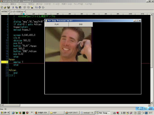Expand the quick launch chevron in taskbar
Screen dimensions: 154x115
32,112
